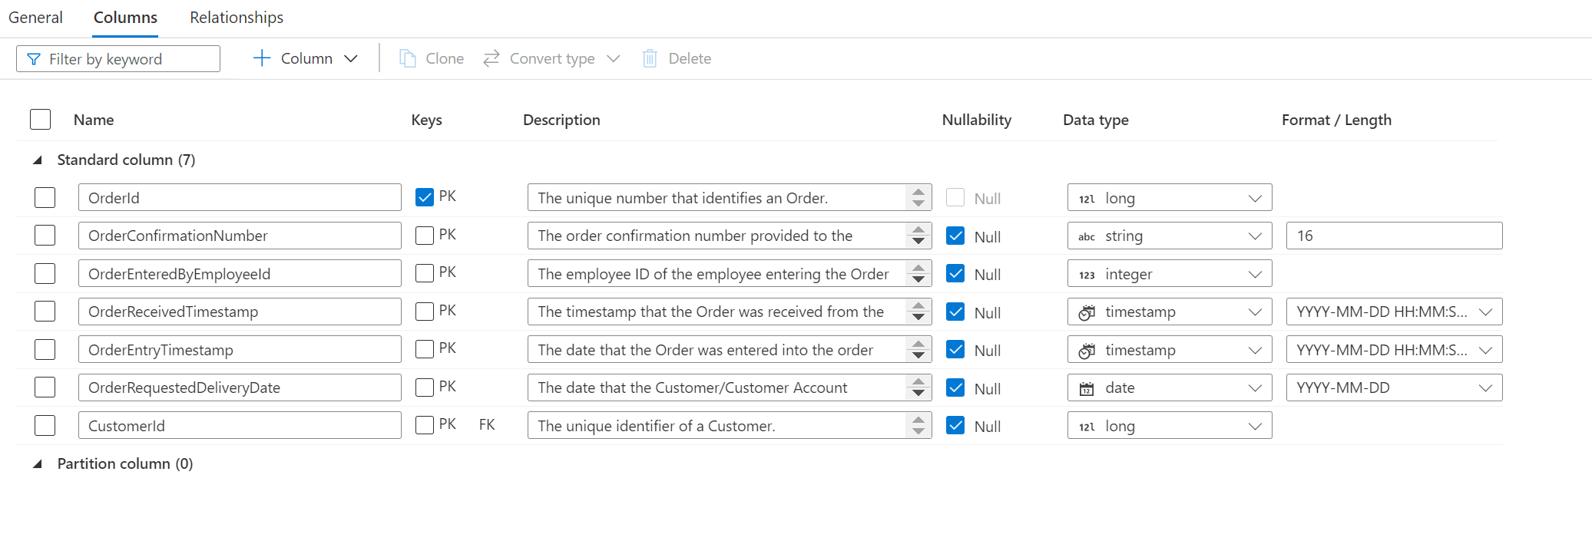Open data type dropdown for OrderEnteredByEmployeeId
The width and height of the screenshot is (1592, 554).
point(1255,274)
